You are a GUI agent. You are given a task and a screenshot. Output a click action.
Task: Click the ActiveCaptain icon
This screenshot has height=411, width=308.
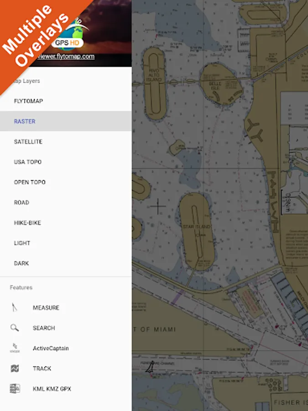pos(15,348)
